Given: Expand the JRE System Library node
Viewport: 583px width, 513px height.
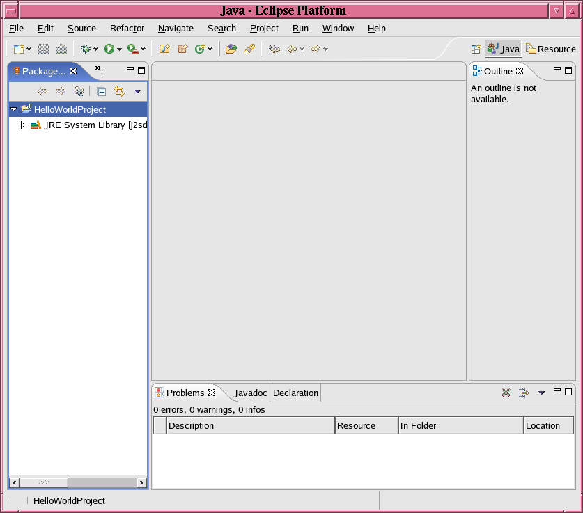Looking at the screenshot, I should pyautogui.click(x=23, y=125).
